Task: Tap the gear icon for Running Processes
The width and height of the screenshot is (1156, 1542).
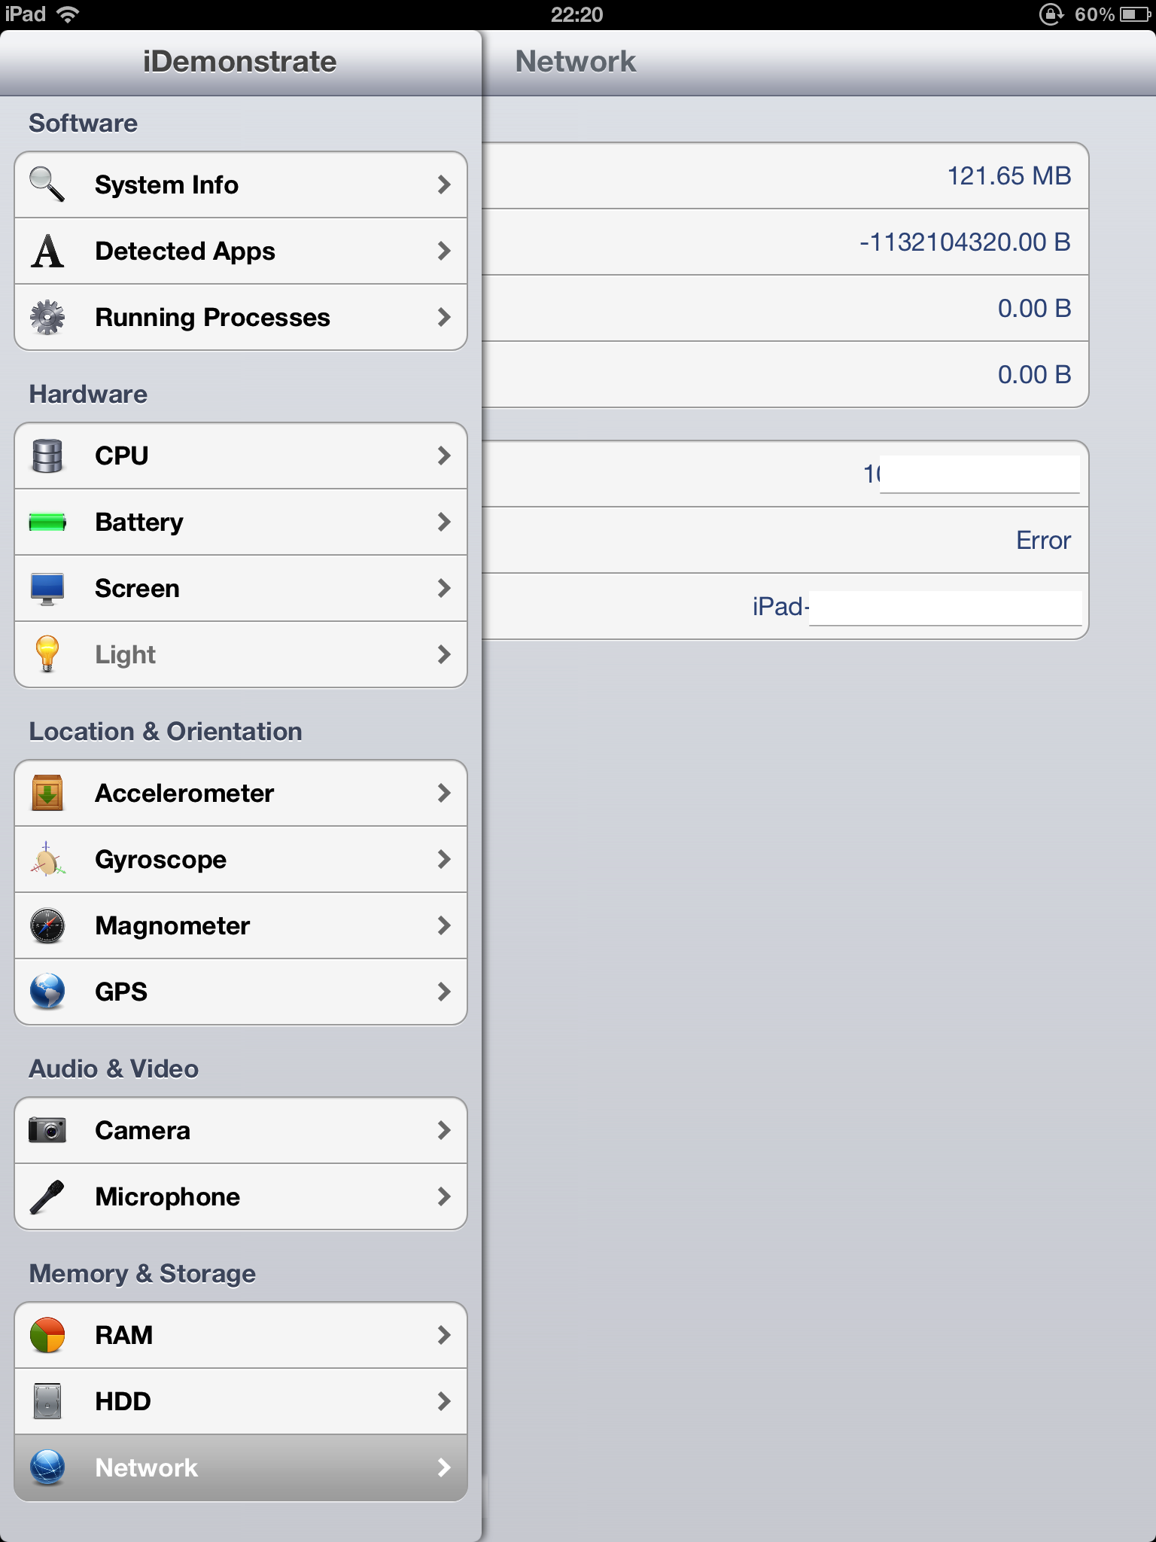Action: click(47, 317)
